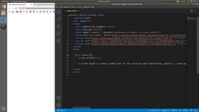This screenshot has width=199, height=112.
Task: Open the Run and Debug view
Action: [x=58, y=33]
